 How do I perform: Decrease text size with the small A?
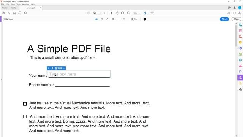click(x=49, y=68)
